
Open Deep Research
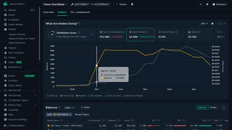pyautogui.click(x=17, y=43)
